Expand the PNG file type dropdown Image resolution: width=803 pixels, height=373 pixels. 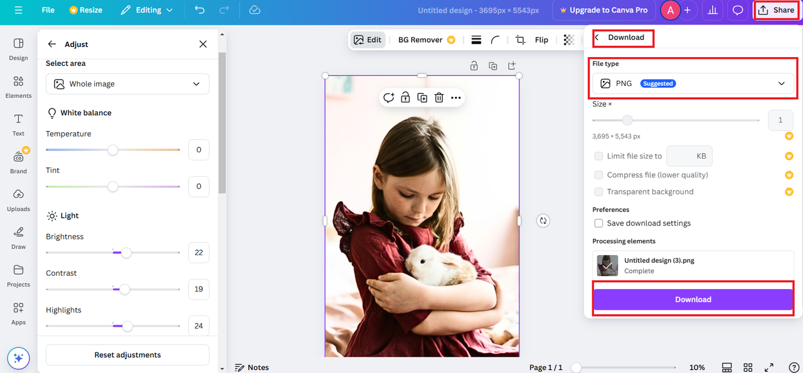(693, 83)
